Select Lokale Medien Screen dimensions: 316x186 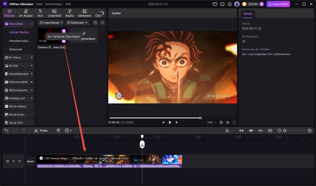(19, 32)
